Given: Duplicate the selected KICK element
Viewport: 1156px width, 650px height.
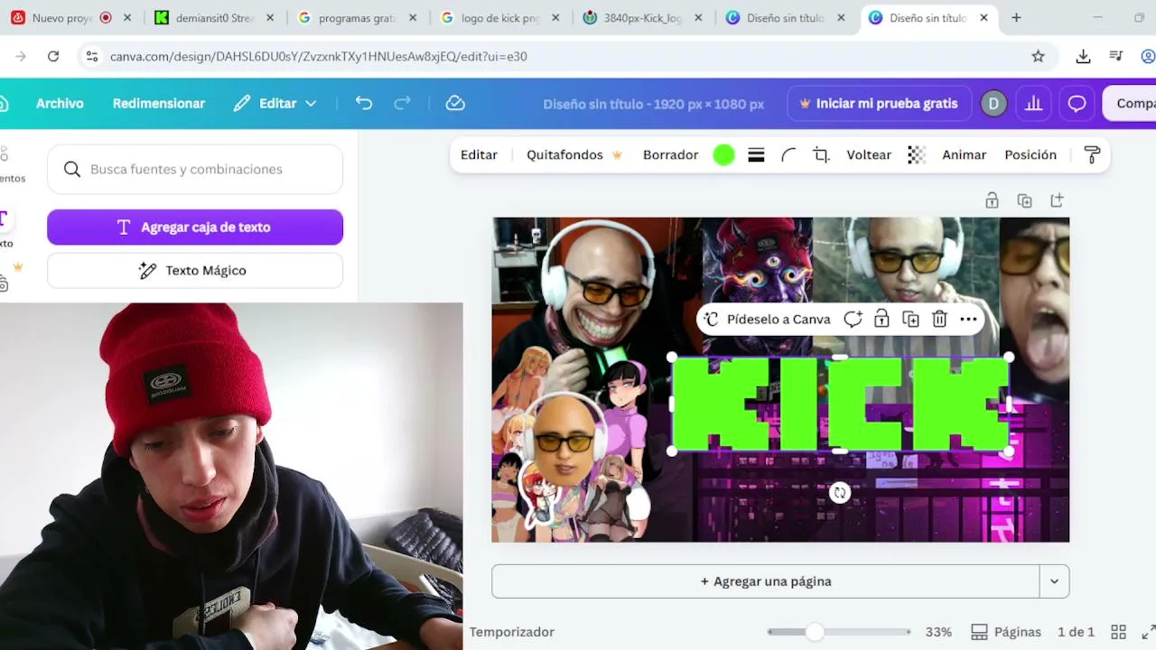Looking at the screenshot, I should (910, 319).
